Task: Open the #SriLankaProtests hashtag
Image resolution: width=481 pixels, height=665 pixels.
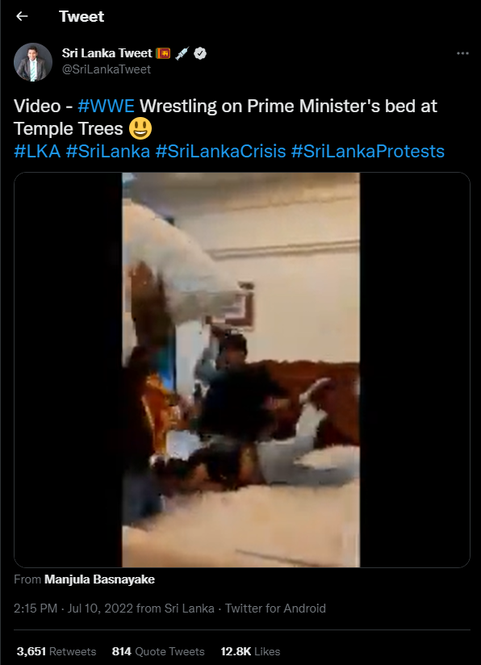Action: click(368, 152)
